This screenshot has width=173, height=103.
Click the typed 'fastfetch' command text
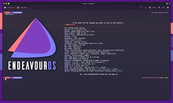[x=9, y=14]
